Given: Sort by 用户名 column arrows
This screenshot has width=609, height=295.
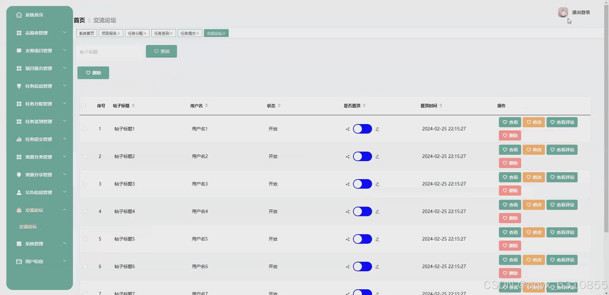Looking at the screenshot, I should [x=206, y=106].
